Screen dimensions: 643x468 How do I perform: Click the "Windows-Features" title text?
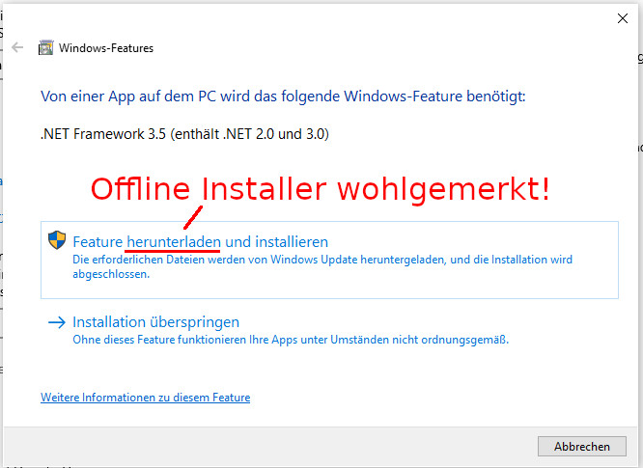(106, 47)
